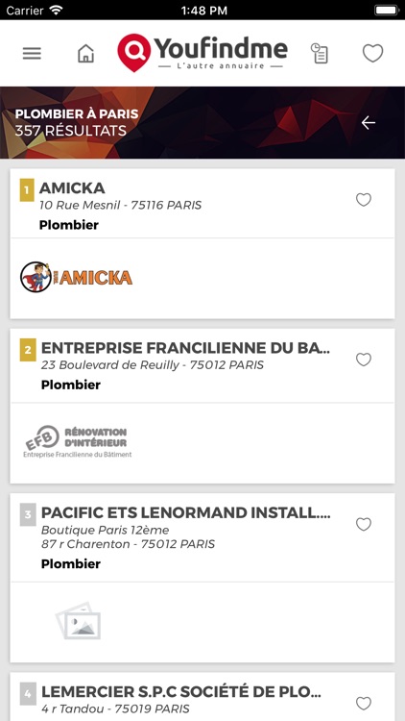Favorite Lemercier S.P.C heart icon
The height and width of the screenshot is (721, 405).
coord(364,704)
